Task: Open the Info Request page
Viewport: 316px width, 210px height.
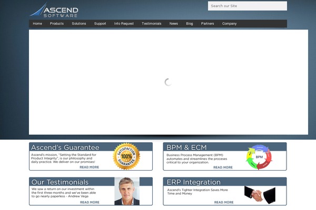Action: [x=124, y=24]
